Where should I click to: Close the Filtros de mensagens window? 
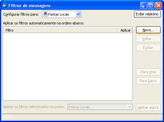[158, 5]
